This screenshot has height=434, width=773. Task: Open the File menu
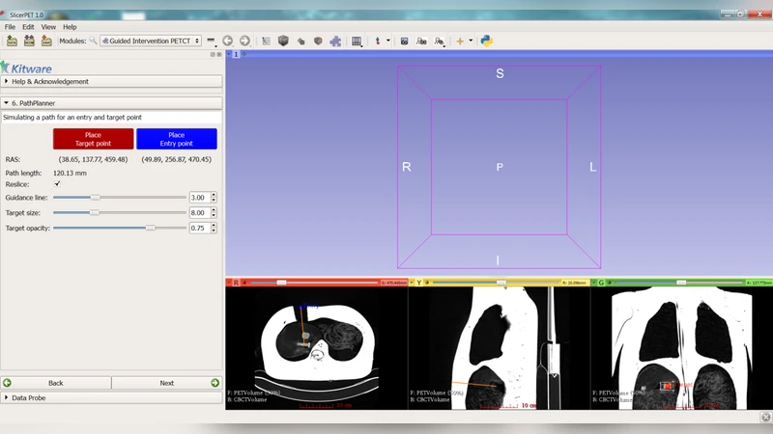[10, 27]
